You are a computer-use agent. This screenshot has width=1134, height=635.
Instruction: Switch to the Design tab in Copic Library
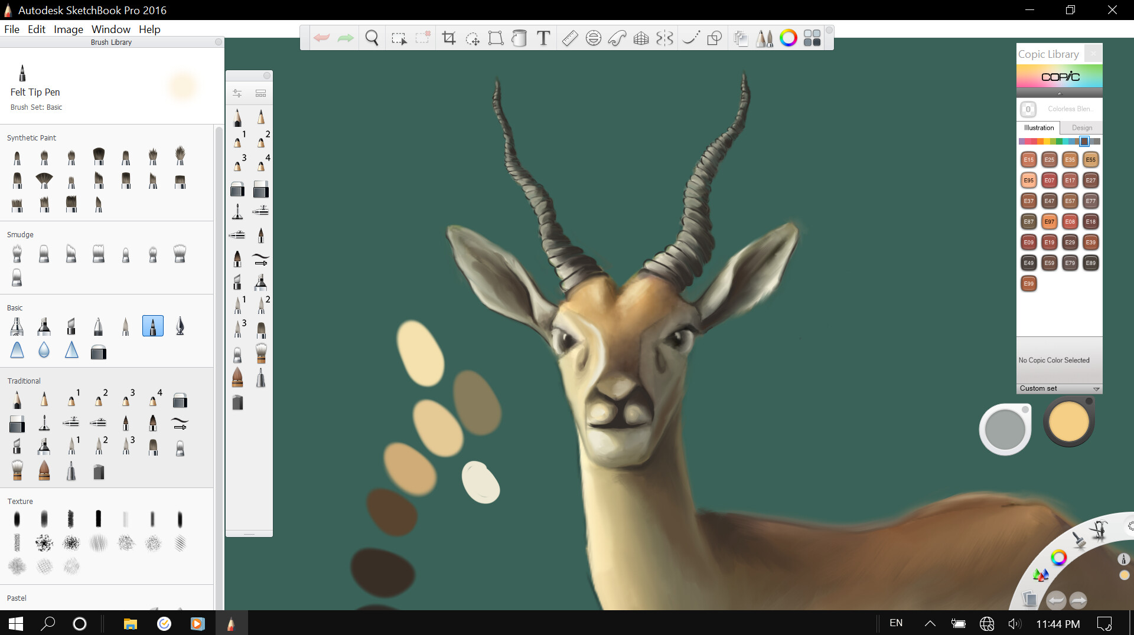point(1082,127)
